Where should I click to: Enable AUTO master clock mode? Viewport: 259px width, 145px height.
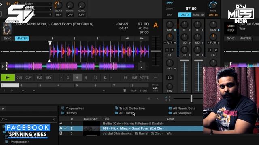tap(185, 15)
